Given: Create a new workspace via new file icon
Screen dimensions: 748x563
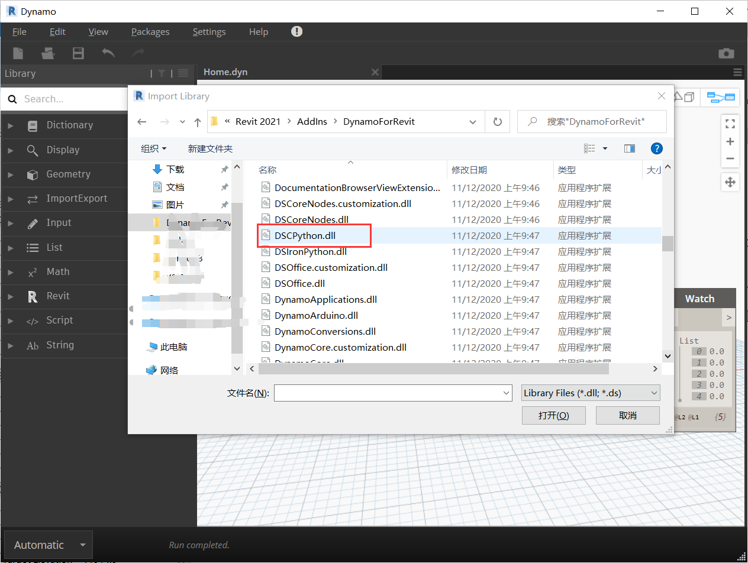Looking at the screenshot, I should (18, 53).
